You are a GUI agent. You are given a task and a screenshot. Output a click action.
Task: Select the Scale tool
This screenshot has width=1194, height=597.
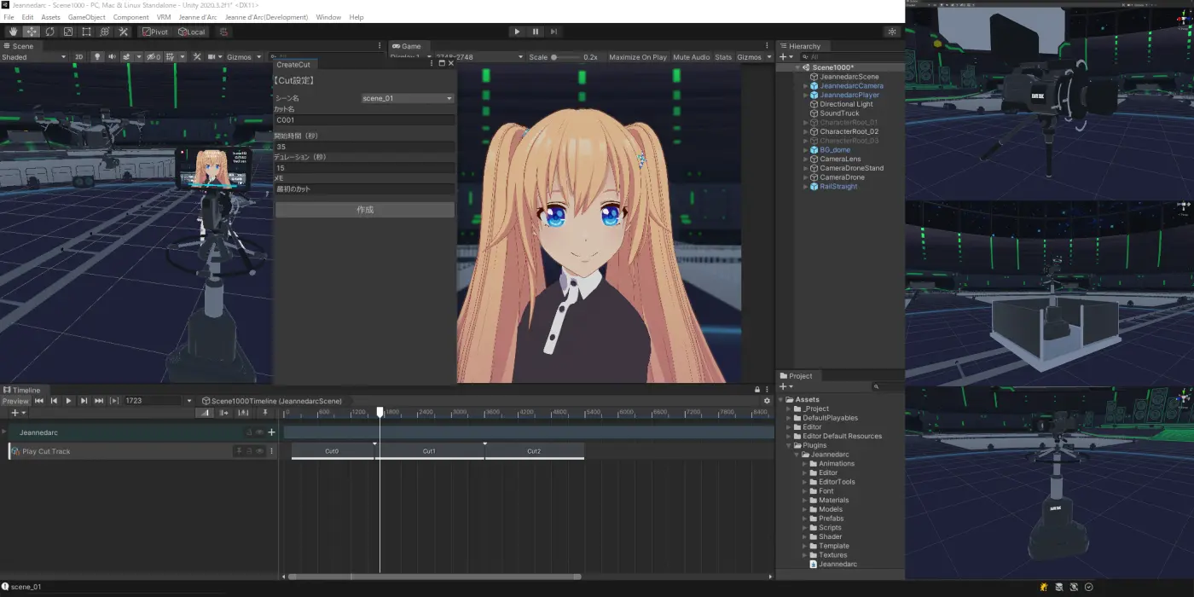click(x=68, y=31)
